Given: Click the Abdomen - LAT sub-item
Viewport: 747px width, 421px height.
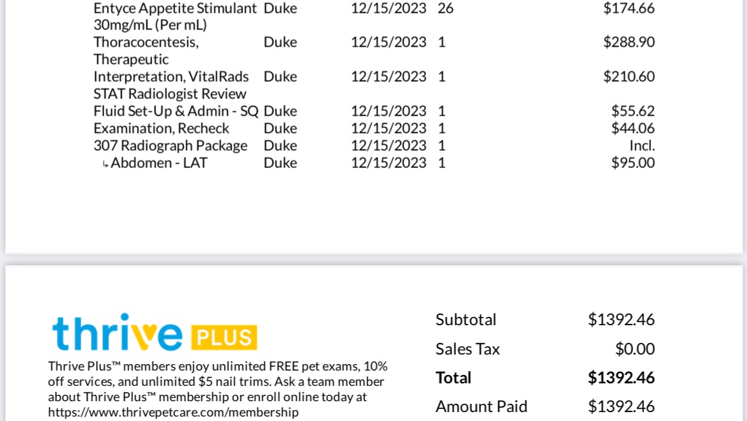Looking at the screenshot, I should pyautogui.click(x=159, y=163).
